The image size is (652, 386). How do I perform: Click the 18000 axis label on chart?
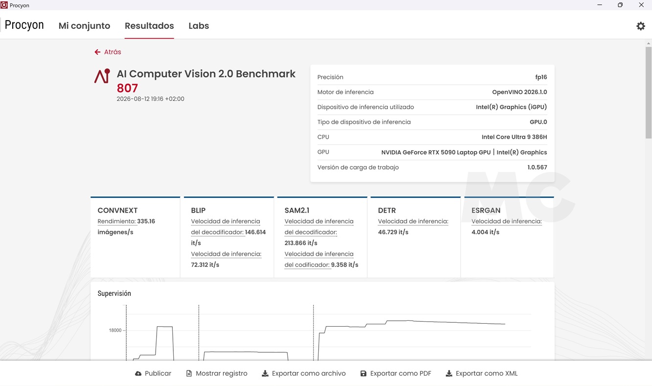pos(115,331)
